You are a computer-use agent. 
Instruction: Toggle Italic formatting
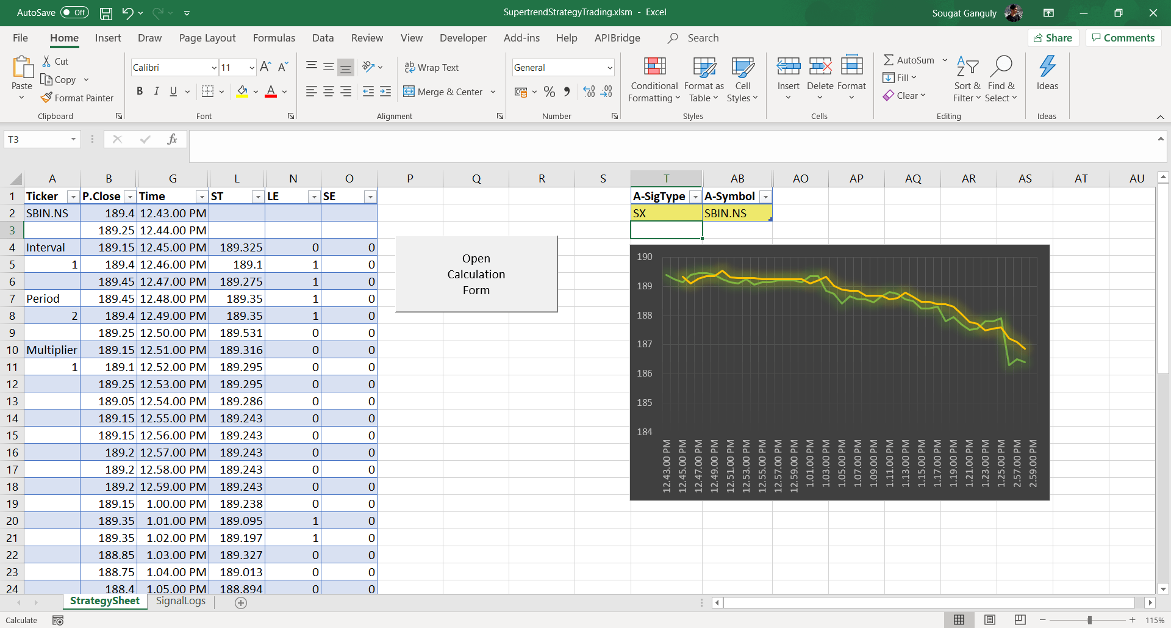click(156, 91)
